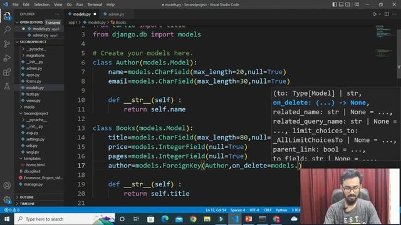Open forms.py in the explorer
This screenshot has width=401, height=225.
click(x=33, y=81)
